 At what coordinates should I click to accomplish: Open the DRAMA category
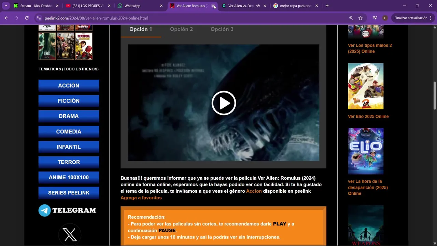pos(69,116)
